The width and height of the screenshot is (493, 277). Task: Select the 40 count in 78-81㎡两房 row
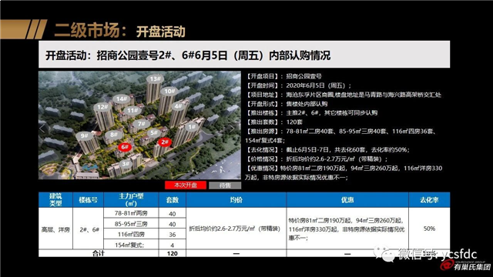pos(173,214)
